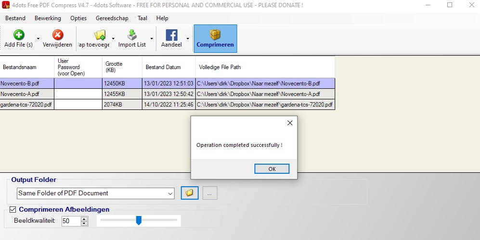Open the Opties menu
Viewport: 480px width, 240px height.
[78, 18]
